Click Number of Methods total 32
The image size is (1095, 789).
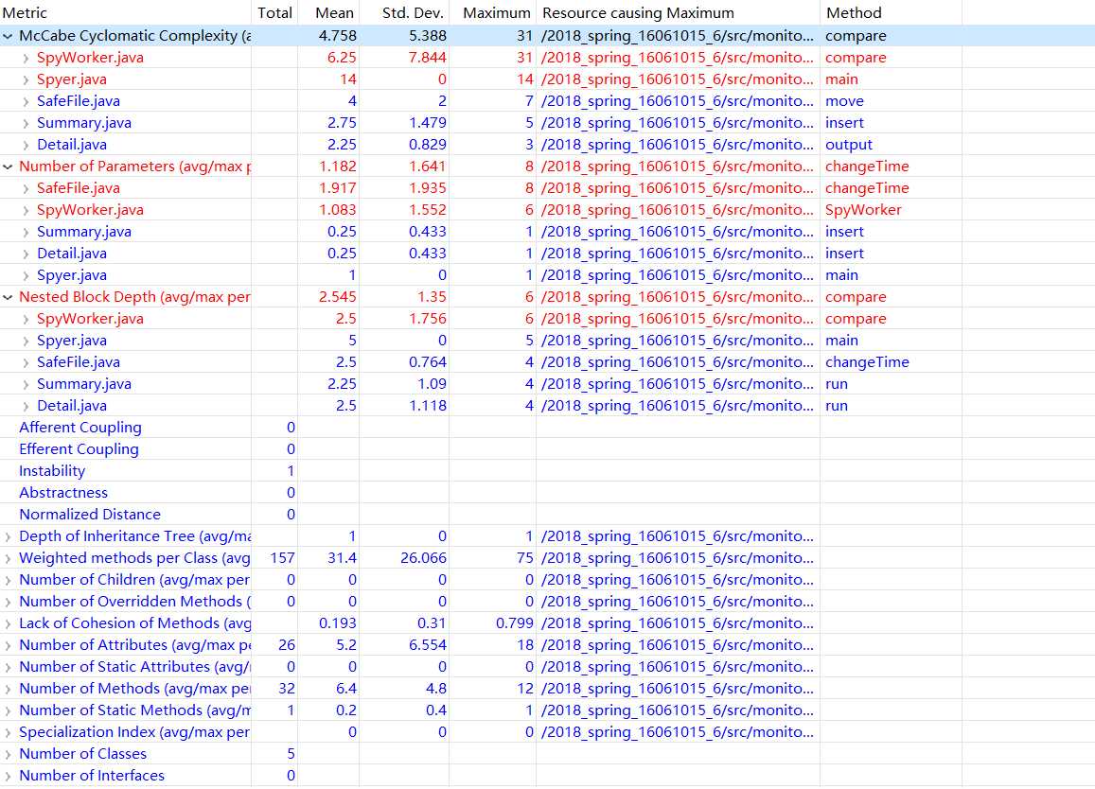click(287, 689)
